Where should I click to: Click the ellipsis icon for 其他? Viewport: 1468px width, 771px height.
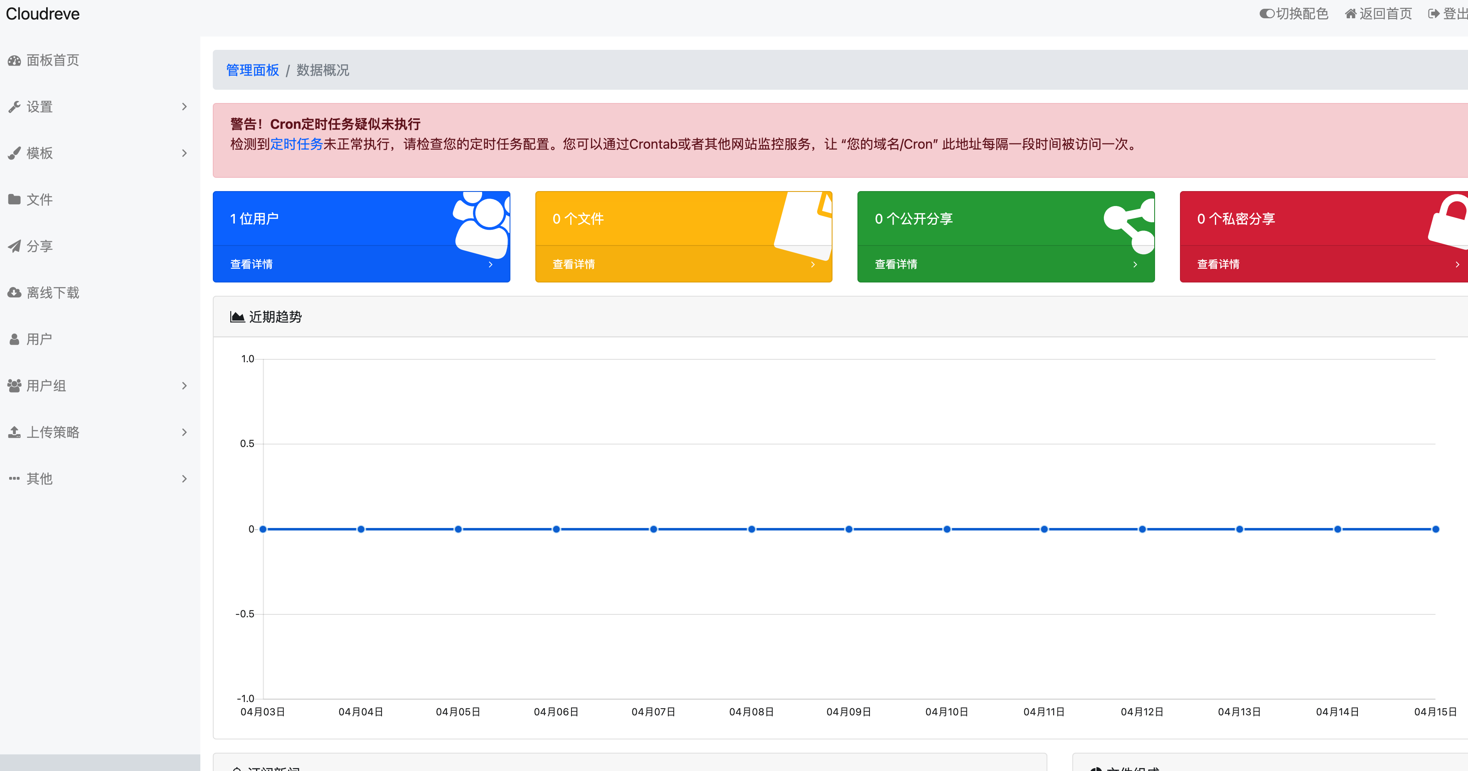coord(14,478)
